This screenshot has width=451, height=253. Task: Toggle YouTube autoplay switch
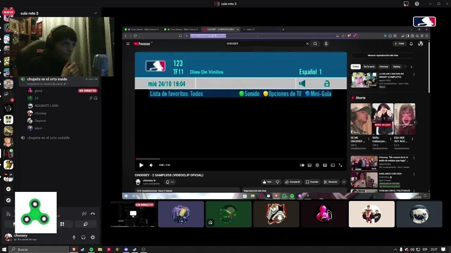pyautogui.click(x=302, y=165)
